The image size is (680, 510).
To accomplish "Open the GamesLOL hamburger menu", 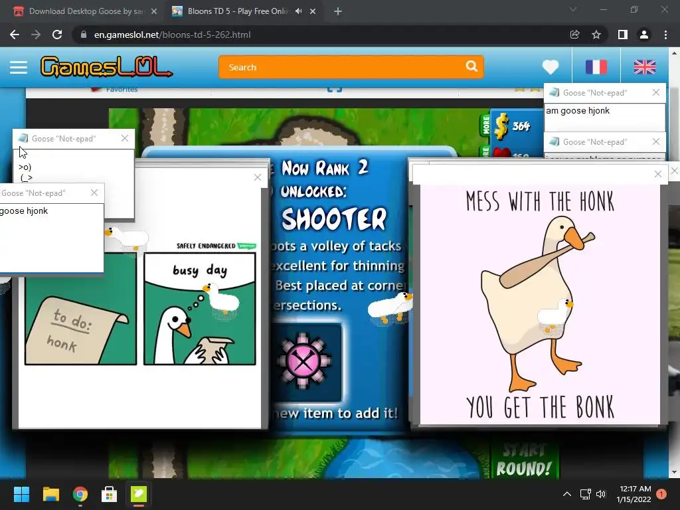I will point(18,67).
